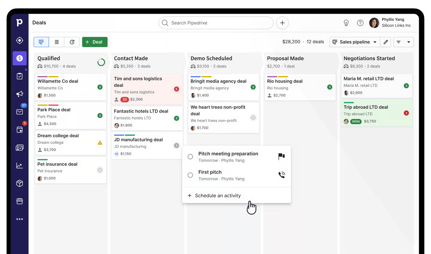This screenshot has height=254, width=431.
Task: Click Bringit media agency deal activity arrow
Action: [253, 87]
